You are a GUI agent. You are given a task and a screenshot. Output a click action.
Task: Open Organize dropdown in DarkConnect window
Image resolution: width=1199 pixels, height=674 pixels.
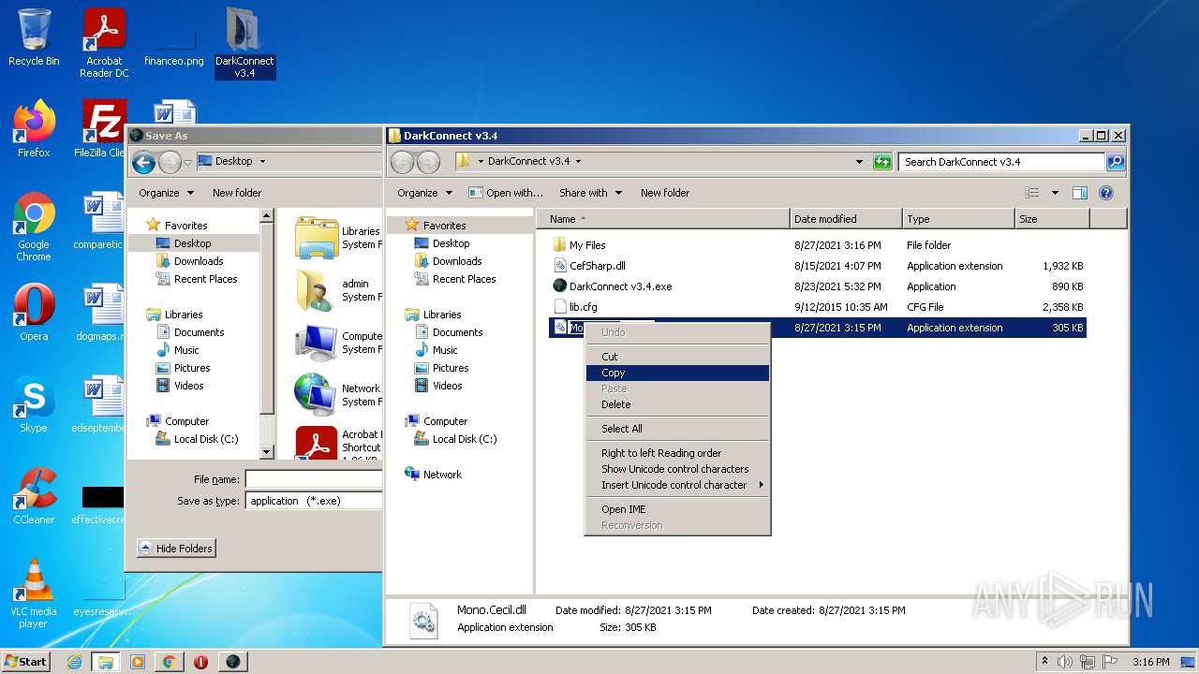(425, 193)
